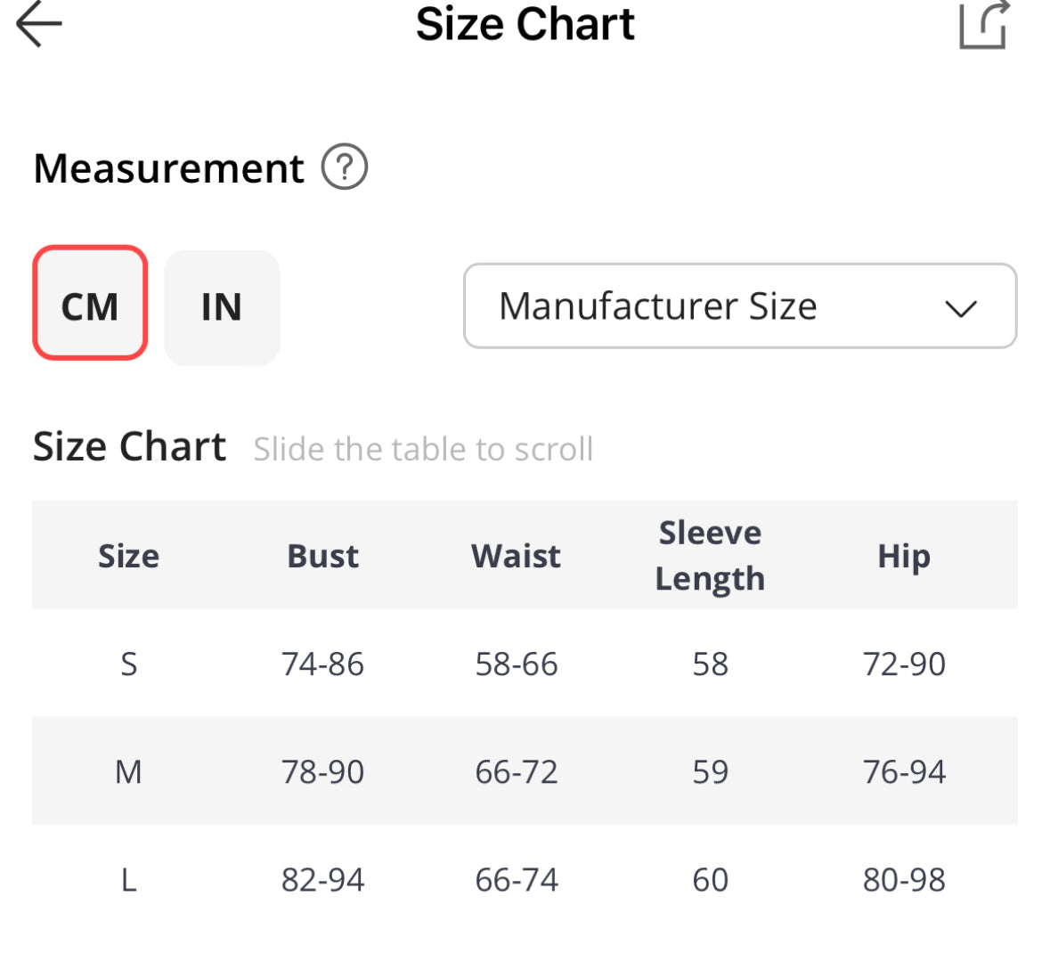
Task: Select the CM unit toggle
Action: [x=90, y=304]
